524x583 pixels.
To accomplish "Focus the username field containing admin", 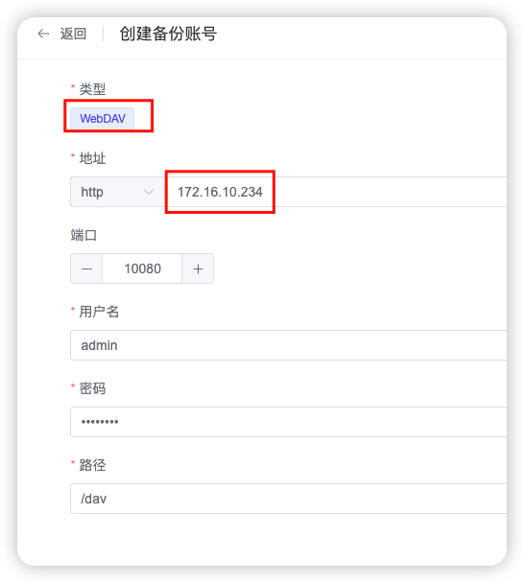I will coord(289,345).
